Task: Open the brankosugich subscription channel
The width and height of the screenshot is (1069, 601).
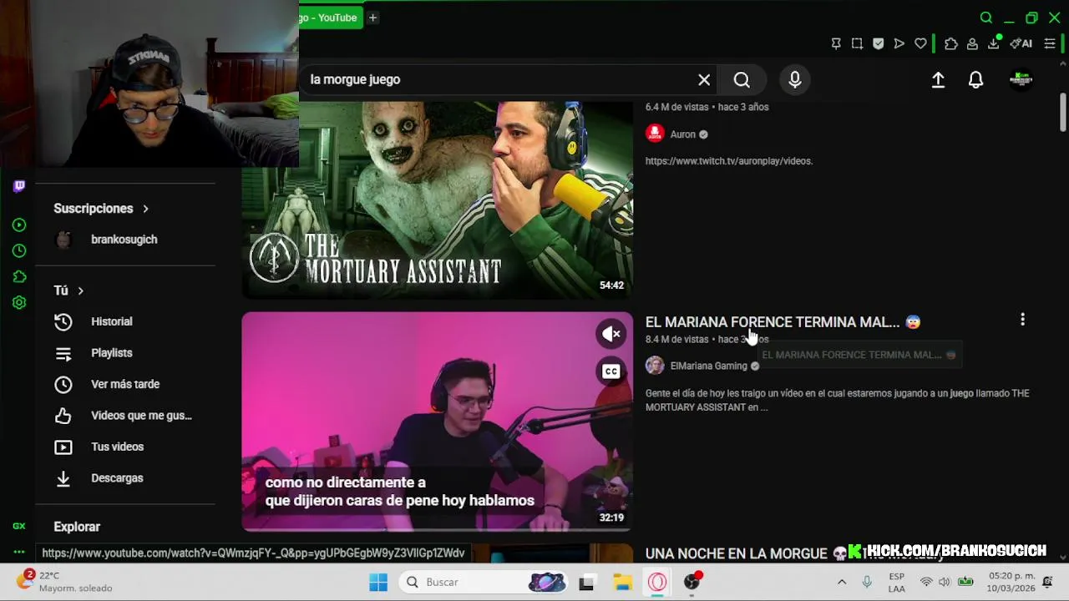Action: click(125, 240)
